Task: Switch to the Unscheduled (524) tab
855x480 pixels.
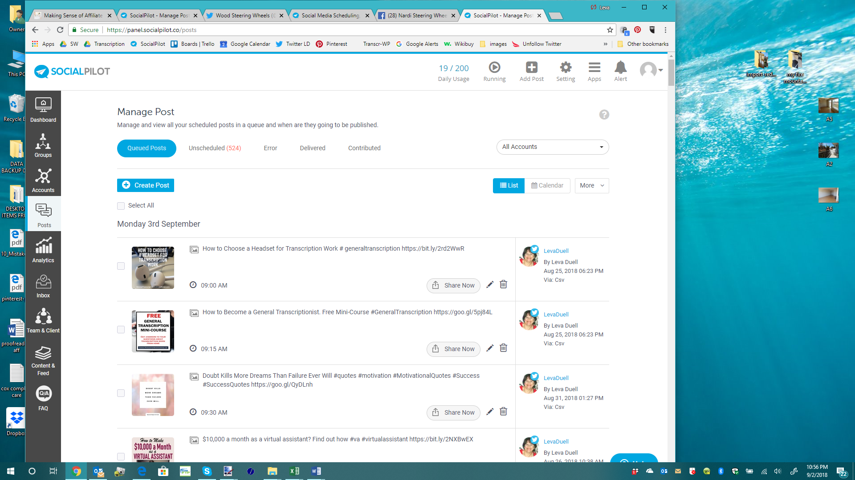Action: 215,148
